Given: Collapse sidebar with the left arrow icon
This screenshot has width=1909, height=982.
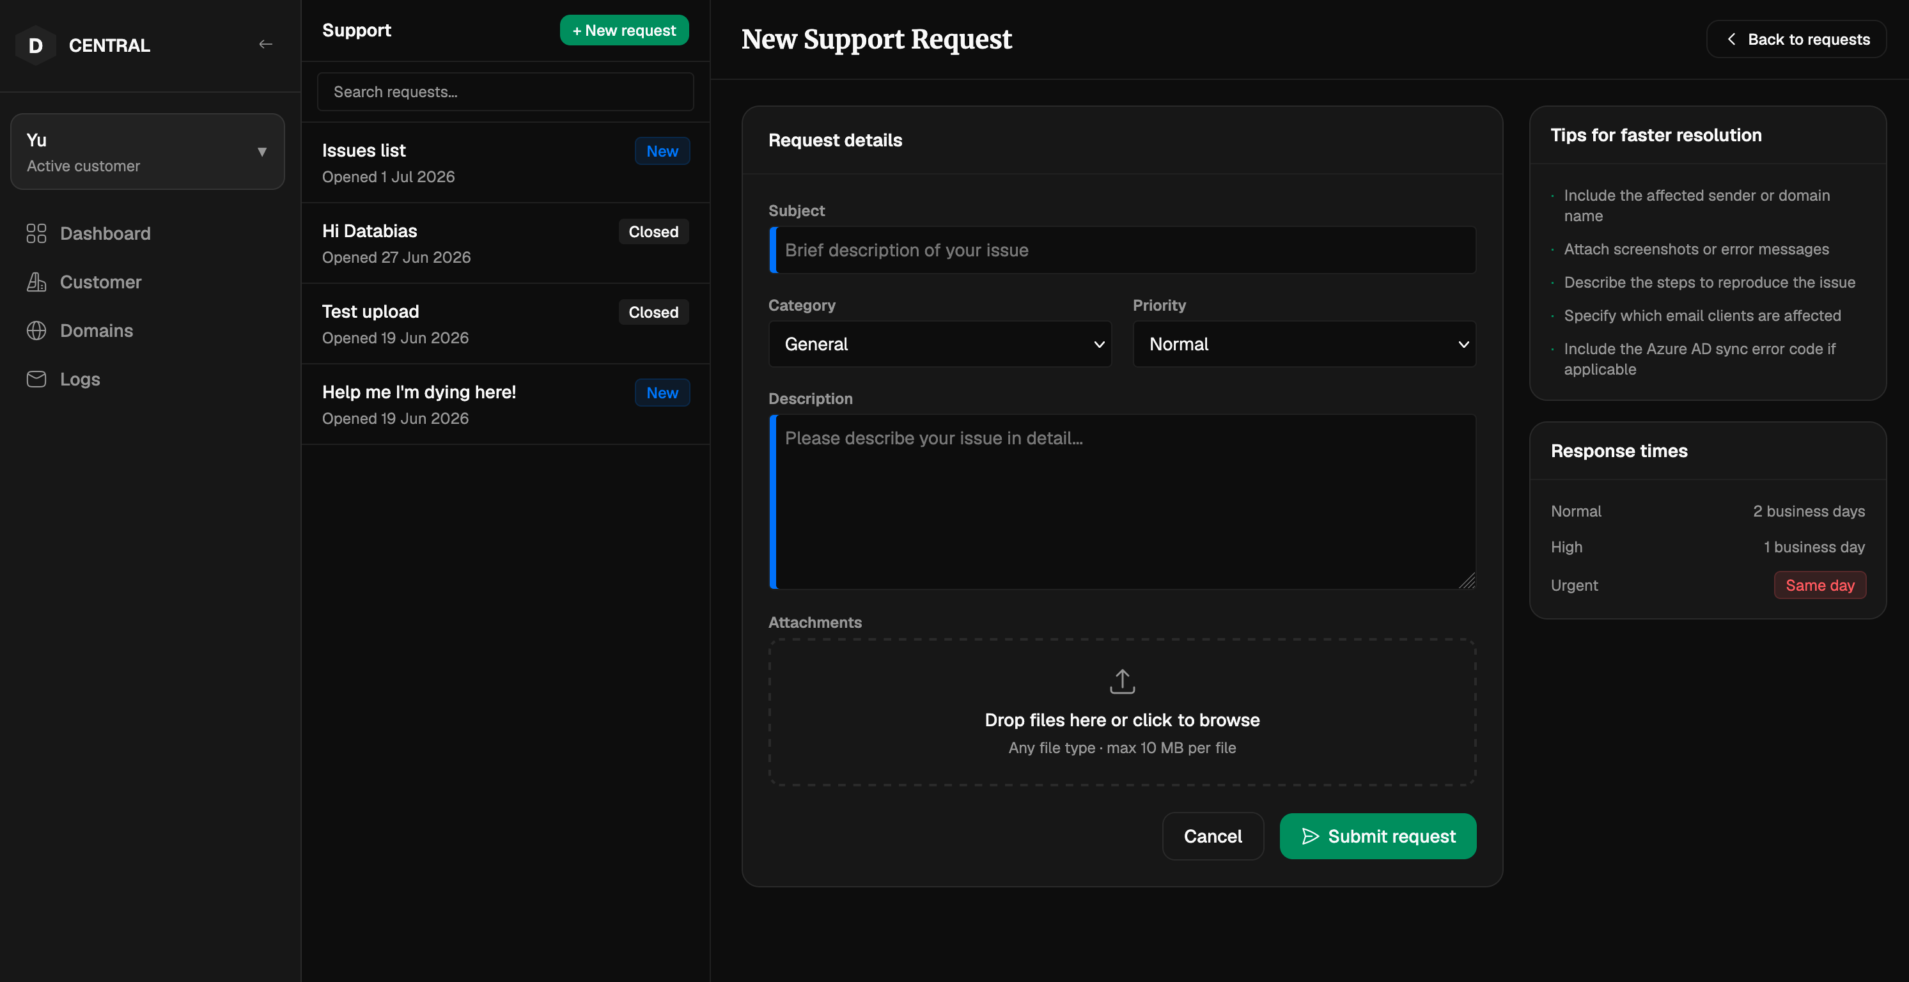Looking at the screenshot, I should click(x=265, y=45).
